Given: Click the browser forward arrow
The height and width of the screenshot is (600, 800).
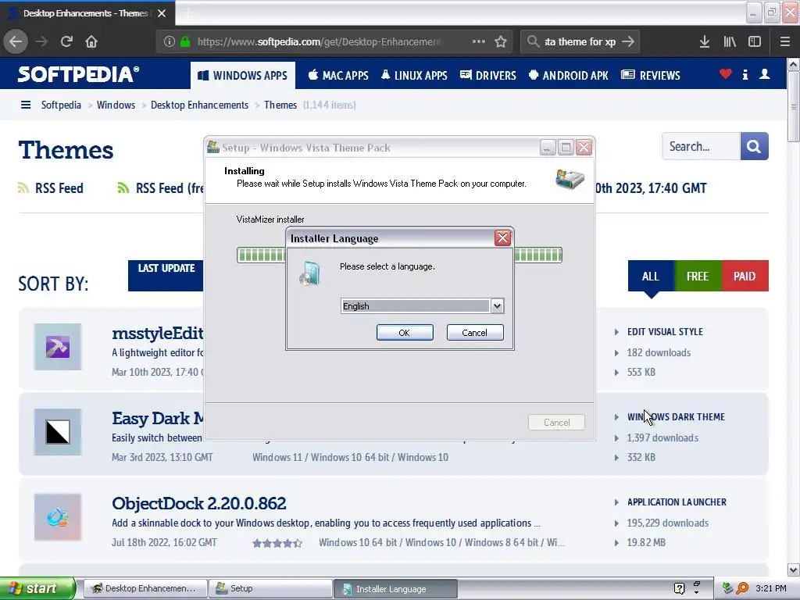Looking at the screenshot, I should tap(41, 41).
